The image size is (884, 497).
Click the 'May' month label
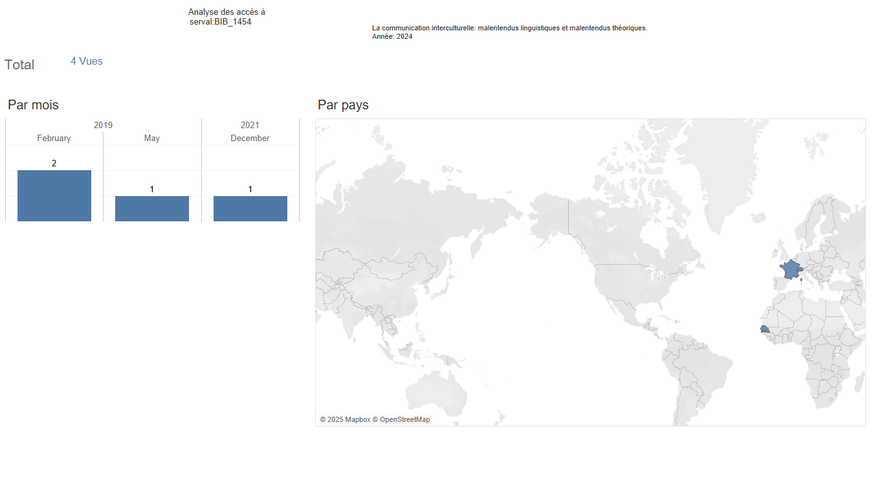tap(152, 138)
